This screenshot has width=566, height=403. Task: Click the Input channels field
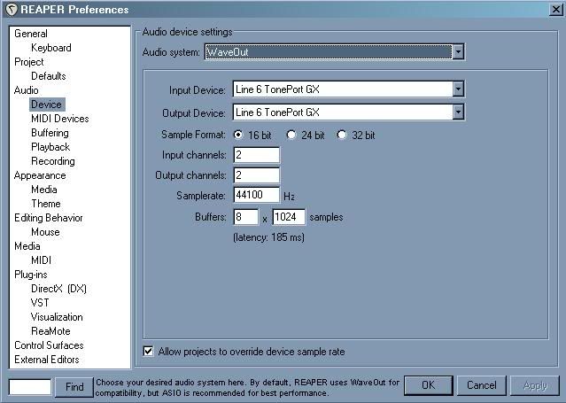(x=257, y=155)
